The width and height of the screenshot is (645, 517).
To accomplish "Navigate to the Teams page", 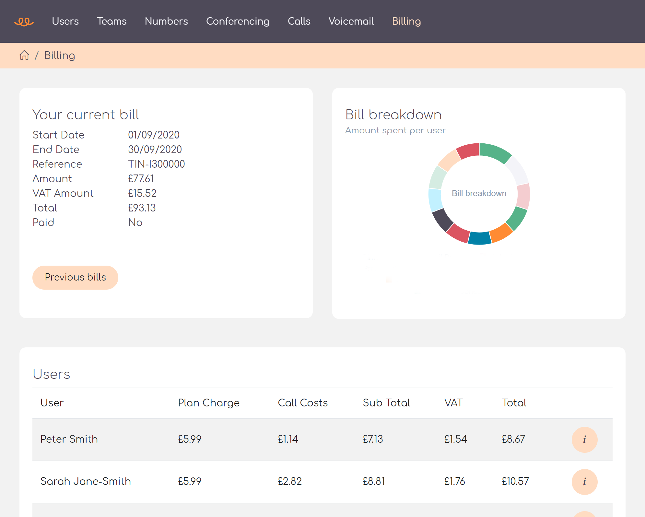I will pyautogui.click(x=112, y=21).
